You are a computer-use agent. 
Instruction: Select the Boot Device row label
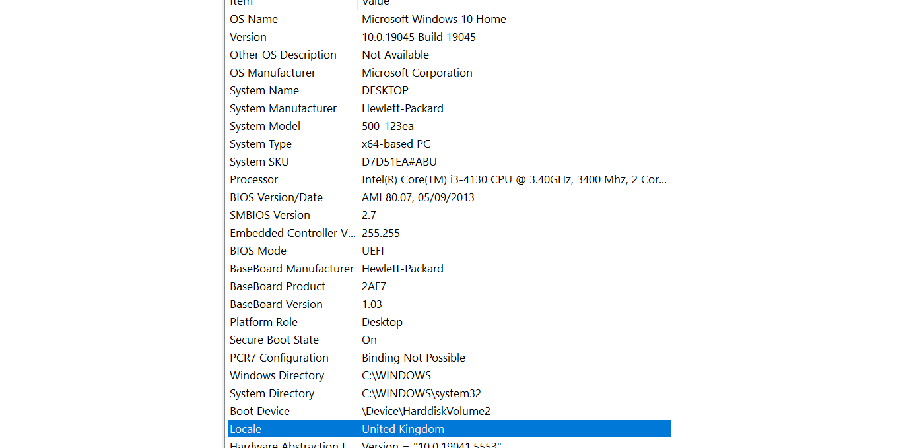point(259,411)
